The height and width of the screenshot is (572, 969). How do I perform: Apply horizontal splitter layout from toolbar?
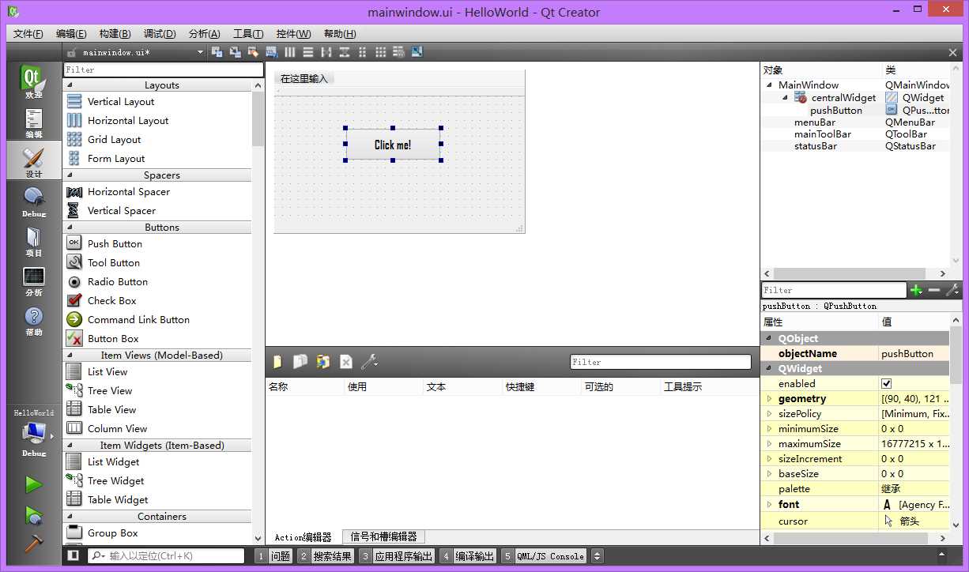[326, 52]
